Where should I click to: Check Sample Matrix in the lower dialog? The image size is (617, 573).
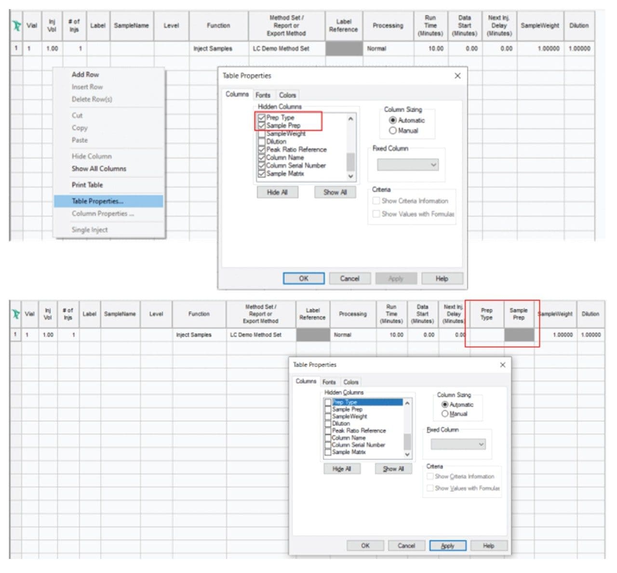click(x=328, y=452)
